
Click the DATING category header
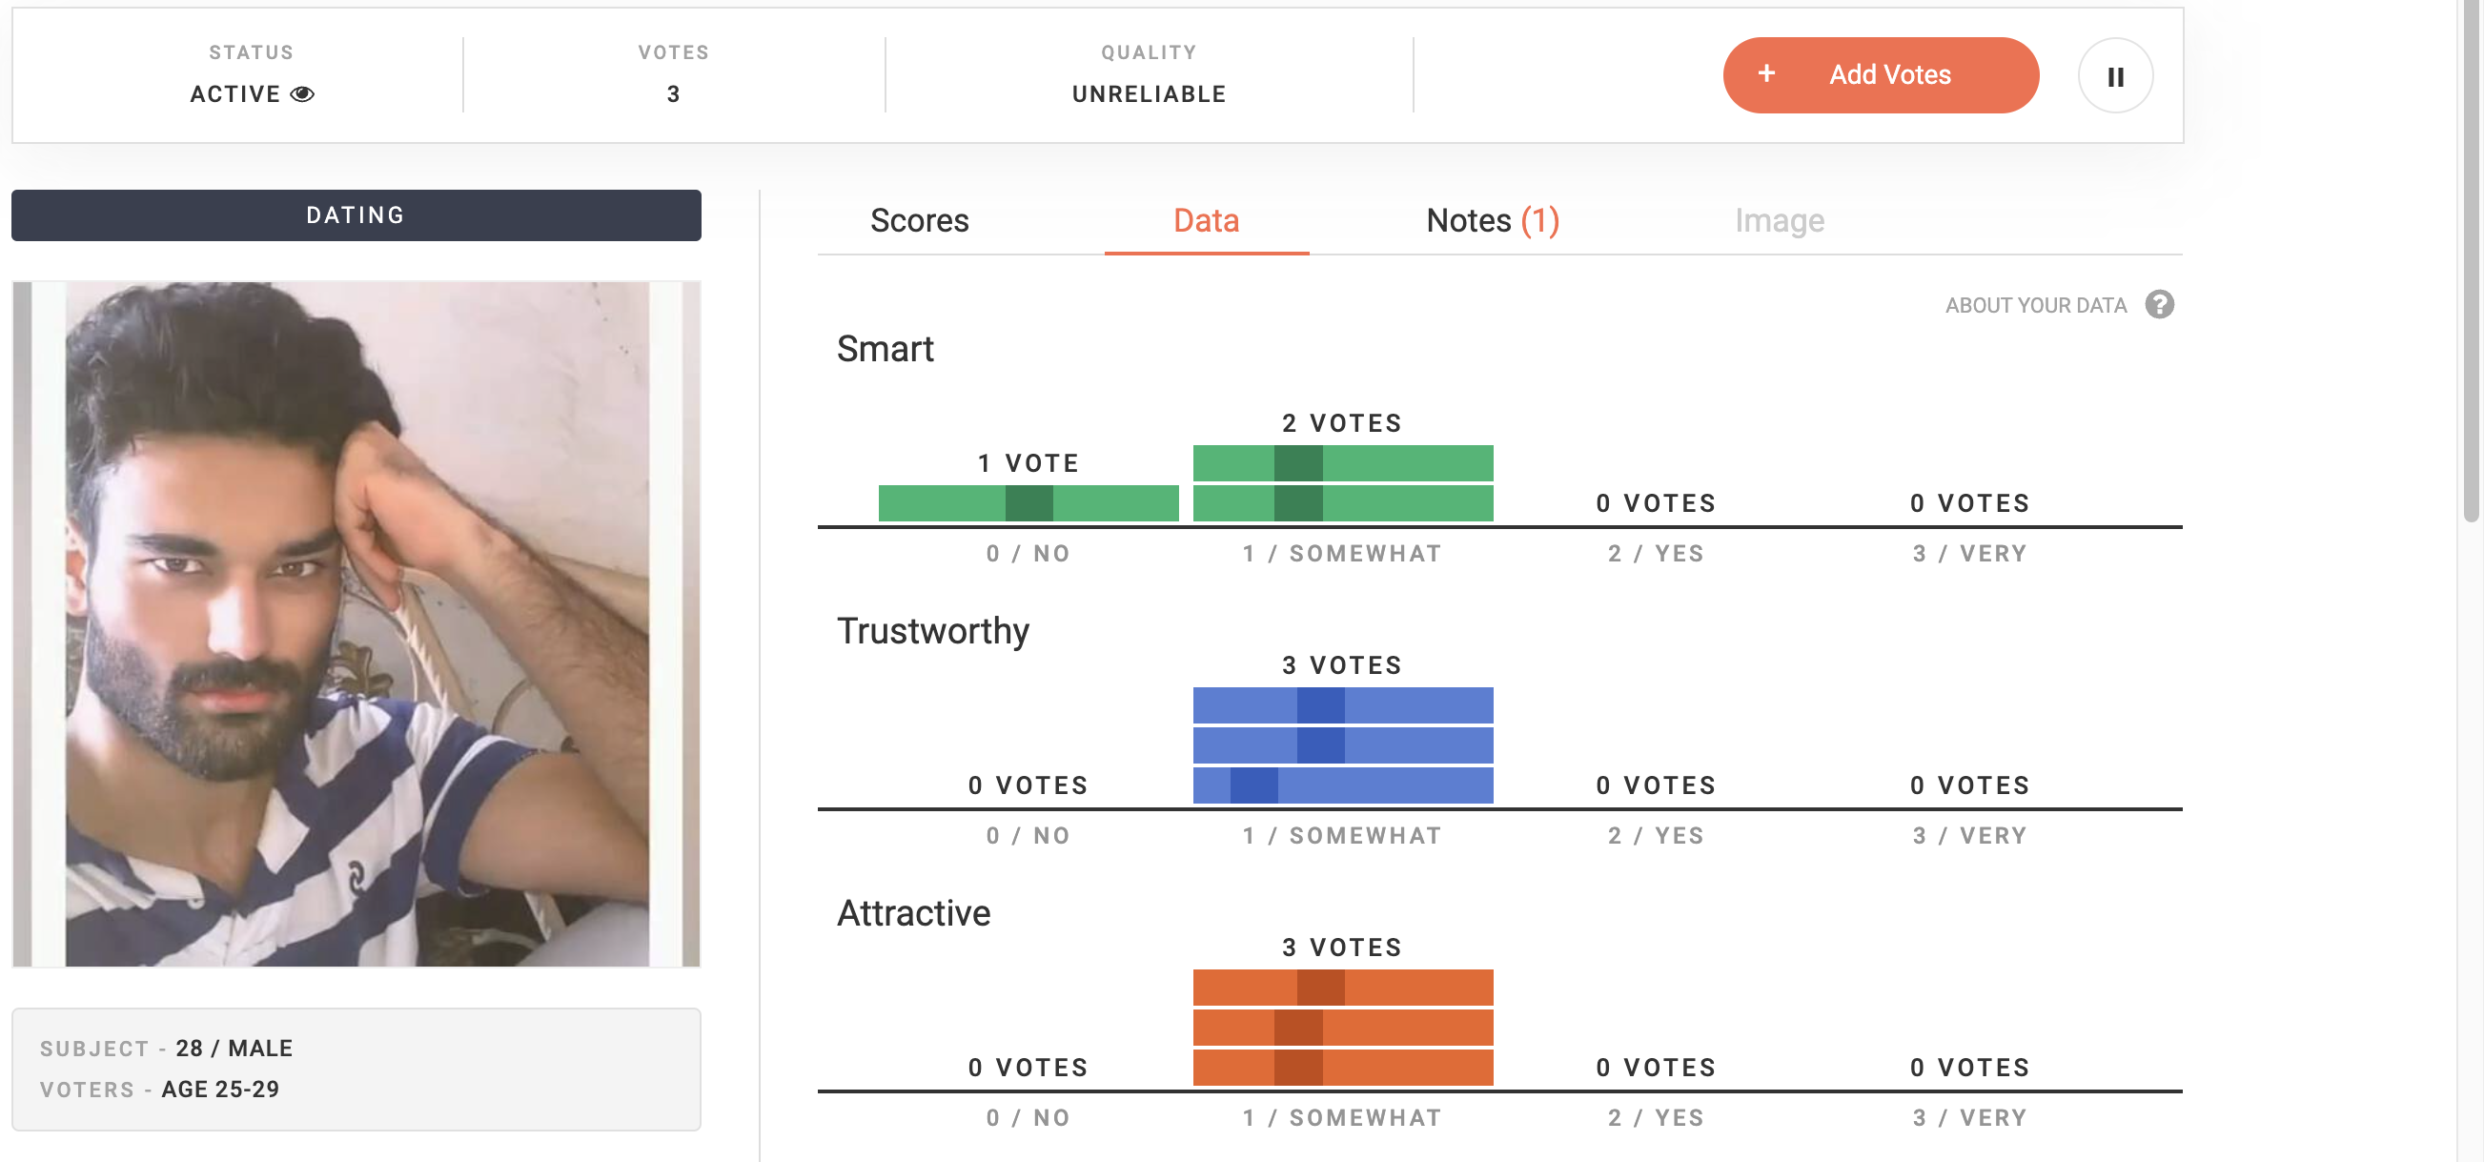pos(356,215)
